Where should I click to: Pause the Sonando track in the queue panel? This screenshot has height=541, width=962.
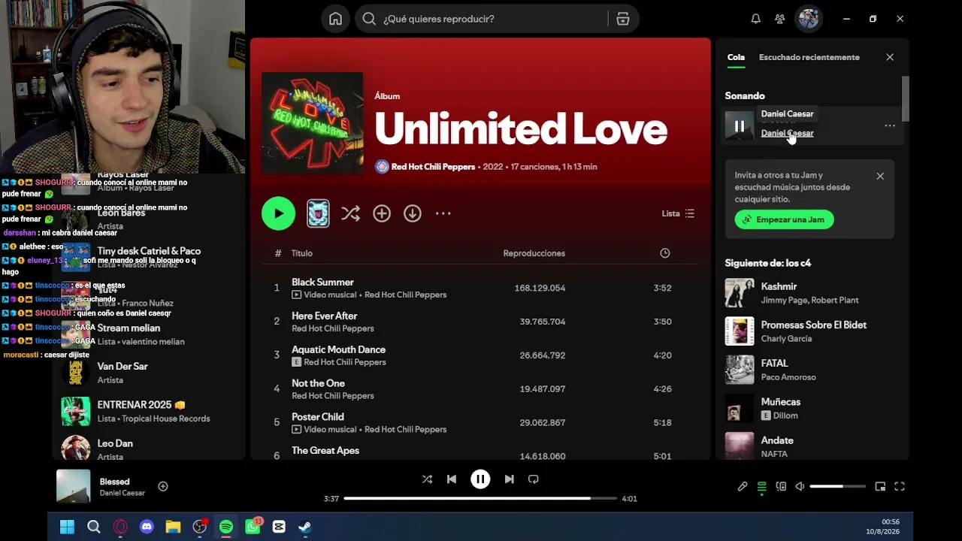(x=740, y=126)
